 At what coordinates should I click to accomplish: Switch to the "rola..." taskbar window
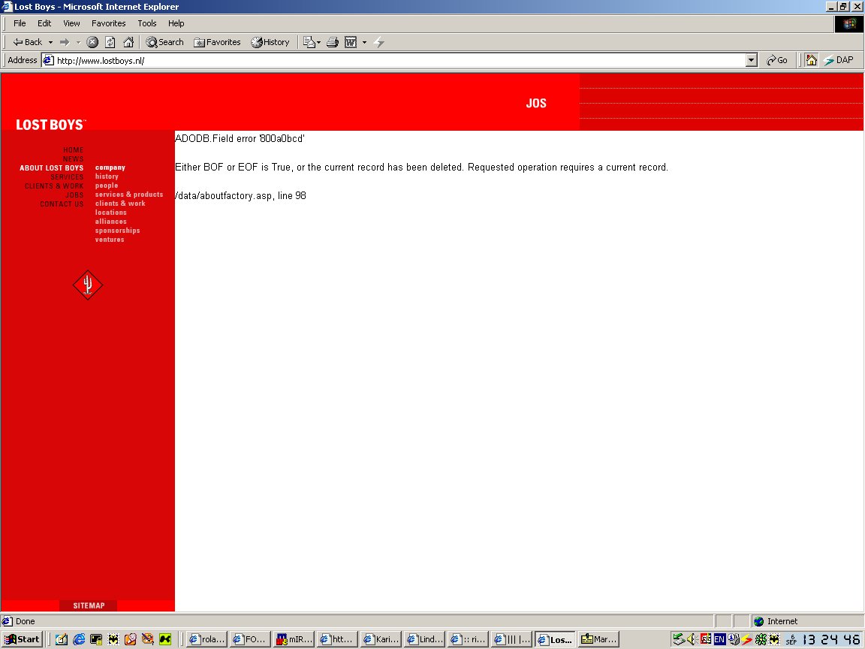207,639
